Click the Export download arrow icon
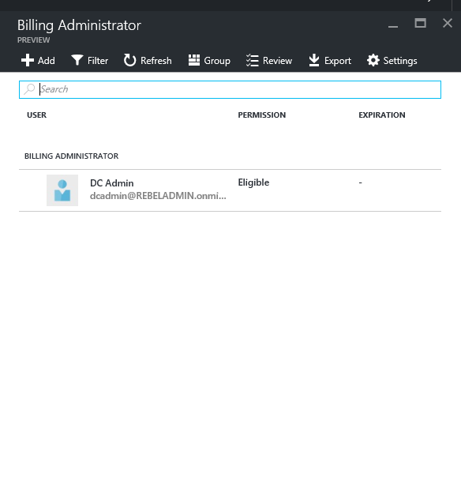Viewport: 461px width, 489px height. coord(314,60)
